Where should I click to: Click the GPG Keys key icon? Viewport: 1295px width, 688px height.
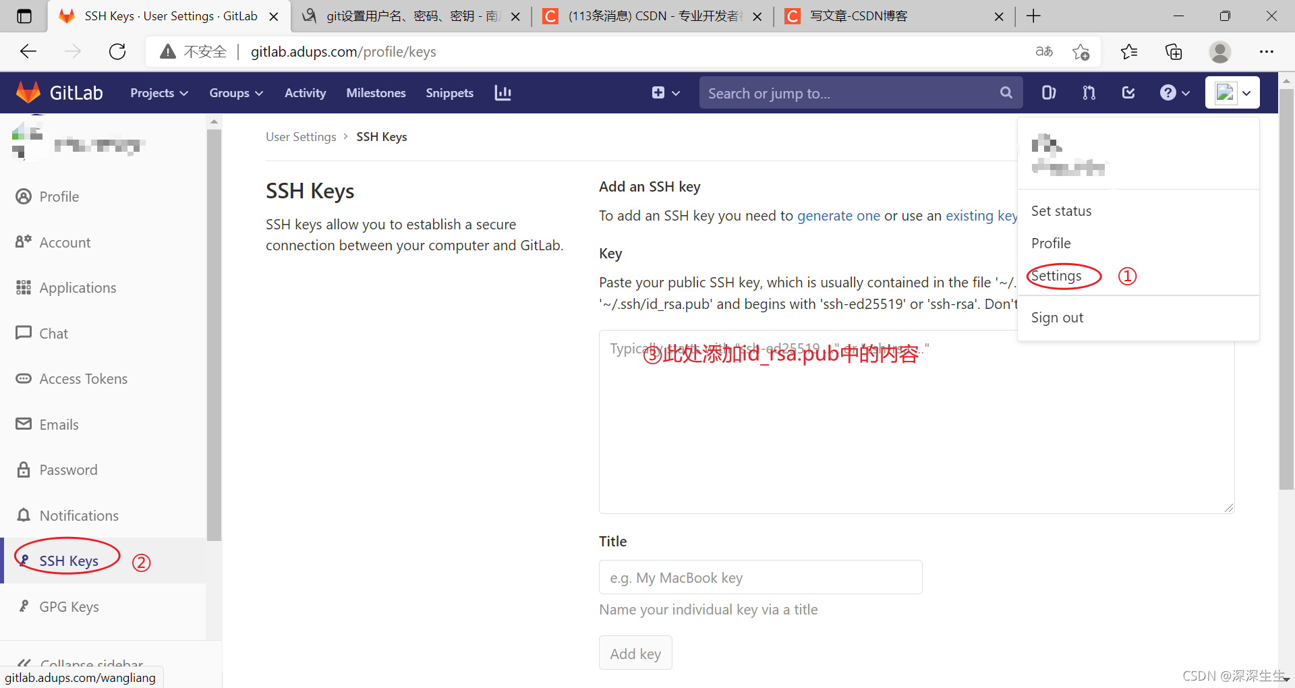(24, 606)
